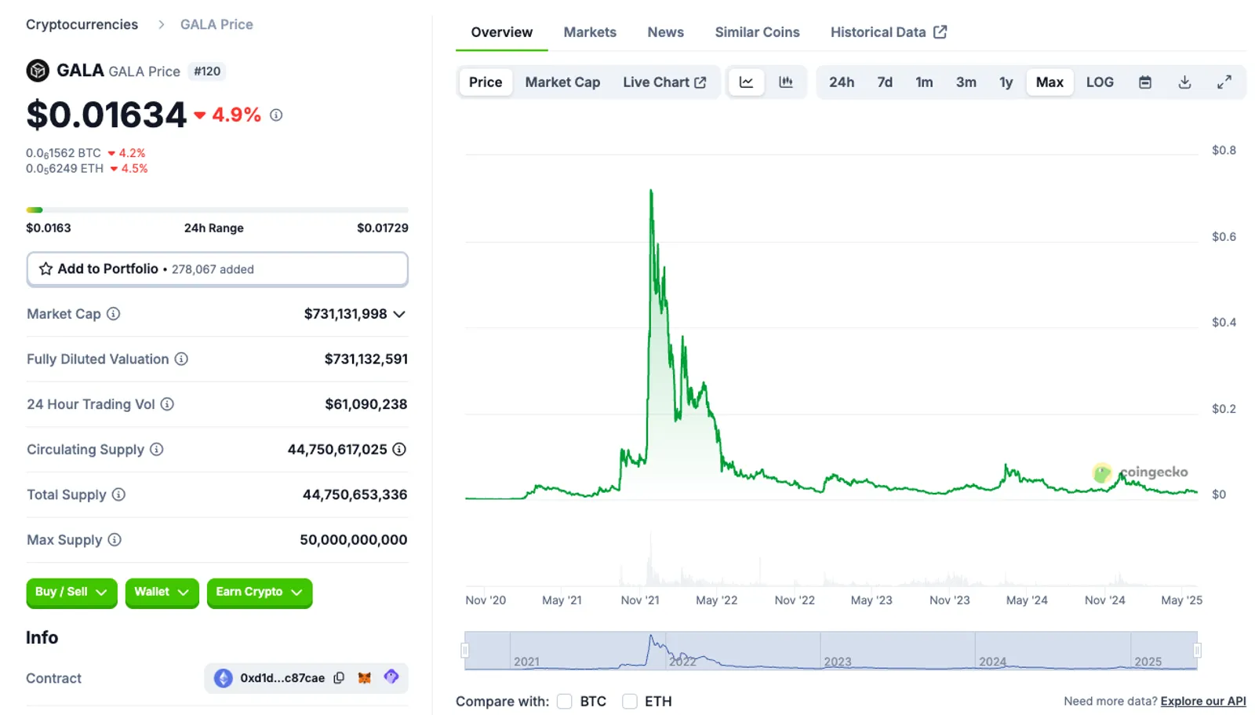The height and width of the screenshot is (715, 1255).
Task: Click the Ethereum chain icon in Contract
Action: (x=224, y=678)
